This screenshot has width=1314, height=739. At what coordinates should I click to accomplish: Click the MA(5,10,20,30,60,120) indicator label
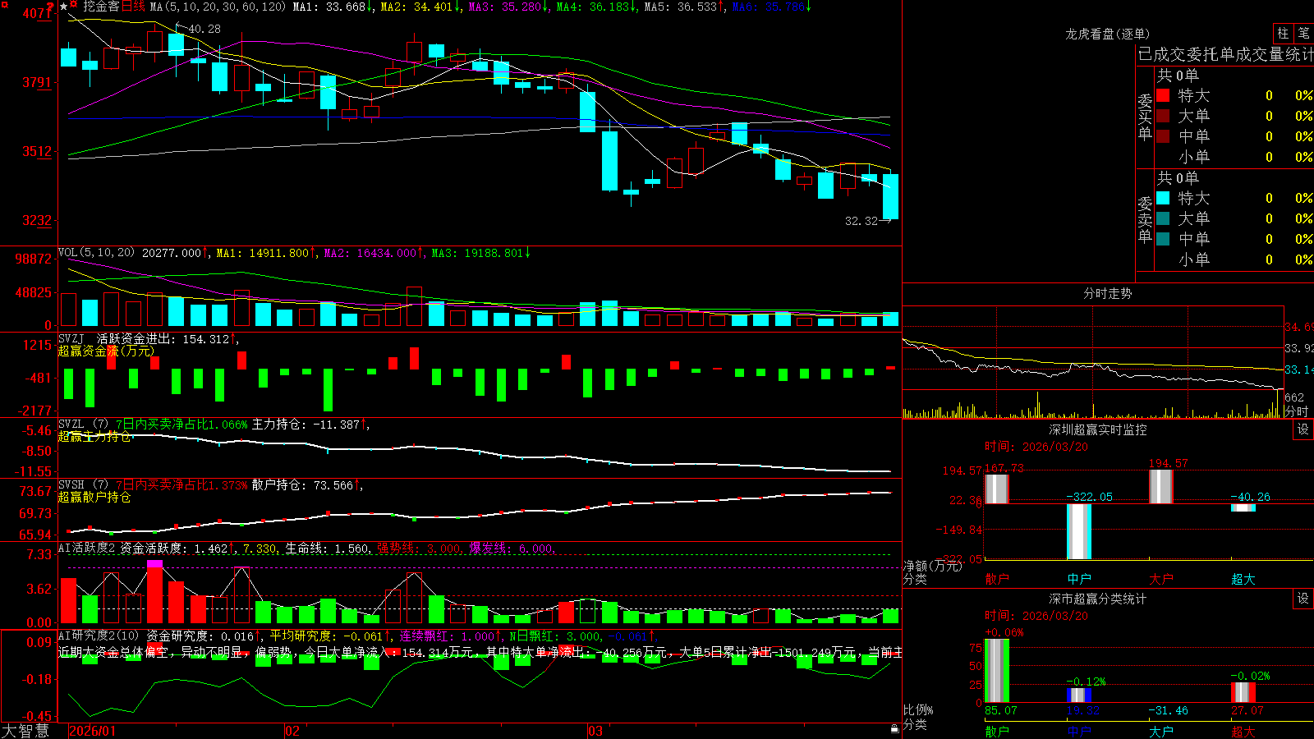218,7
